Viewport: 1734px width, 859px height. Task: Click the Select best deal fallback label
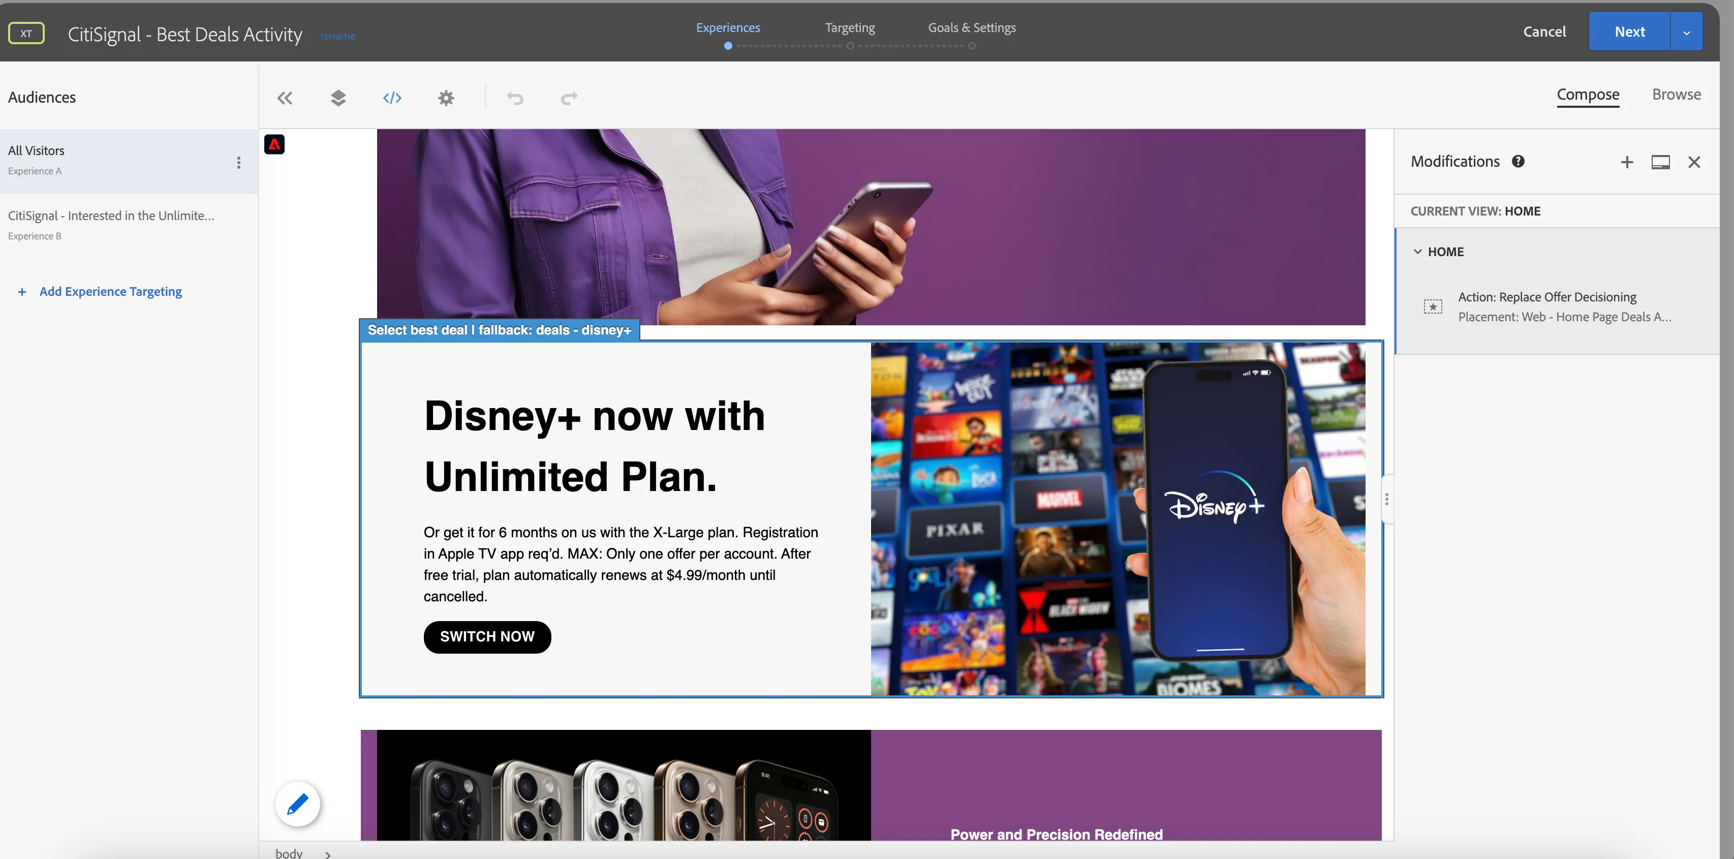point(500,330)
